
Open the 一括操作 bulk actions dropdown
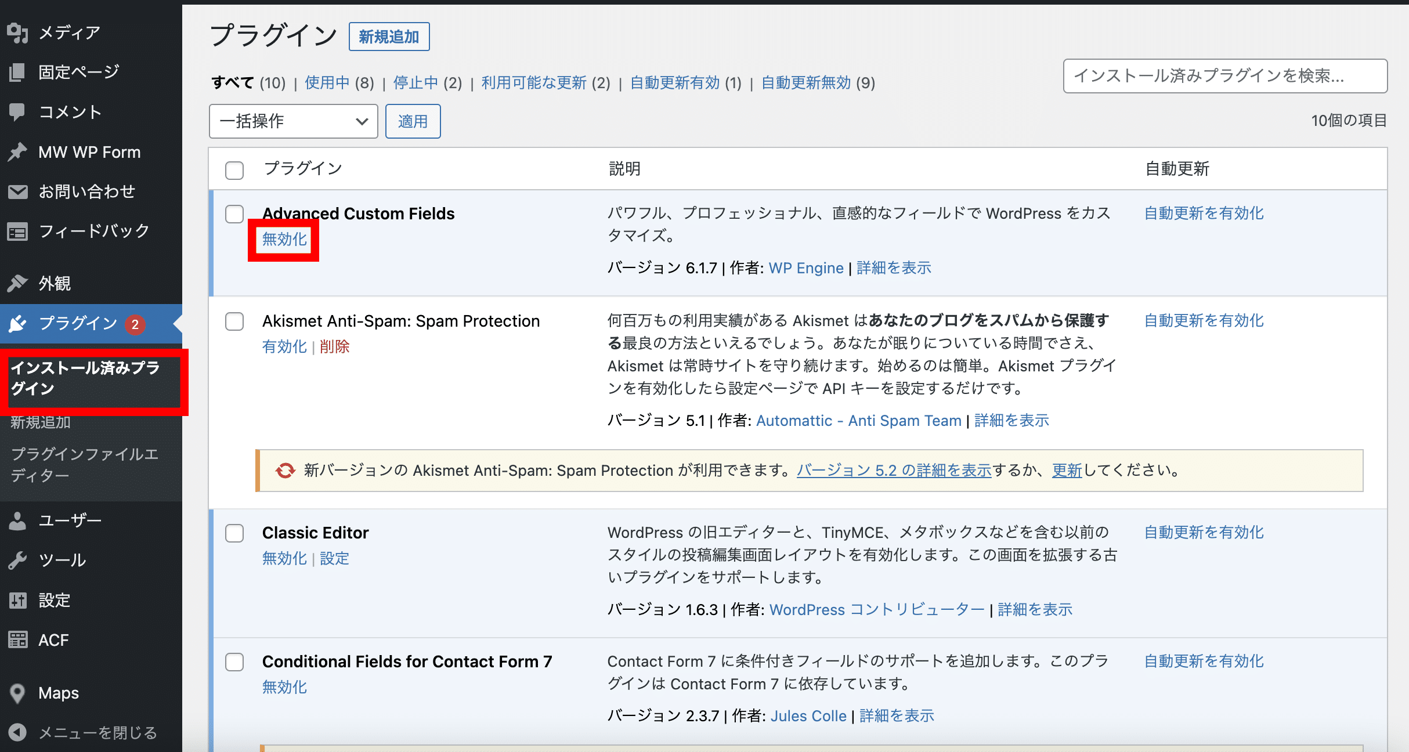tap(293, 121)
